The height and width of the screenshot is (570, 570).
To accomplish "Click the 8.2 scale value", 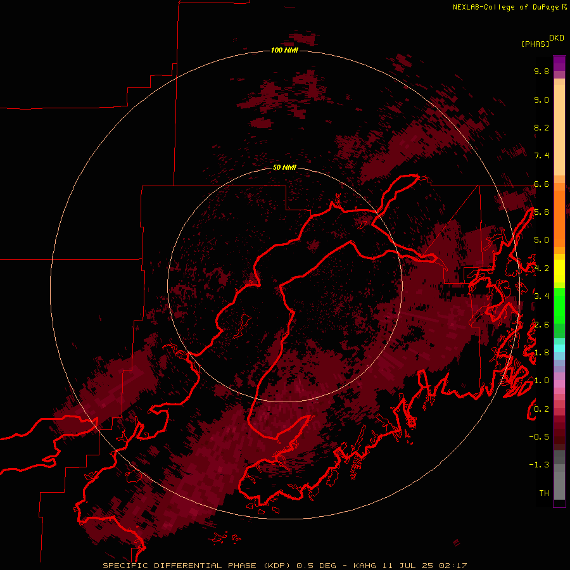I will pyautogui.click(x=541, y=127).
